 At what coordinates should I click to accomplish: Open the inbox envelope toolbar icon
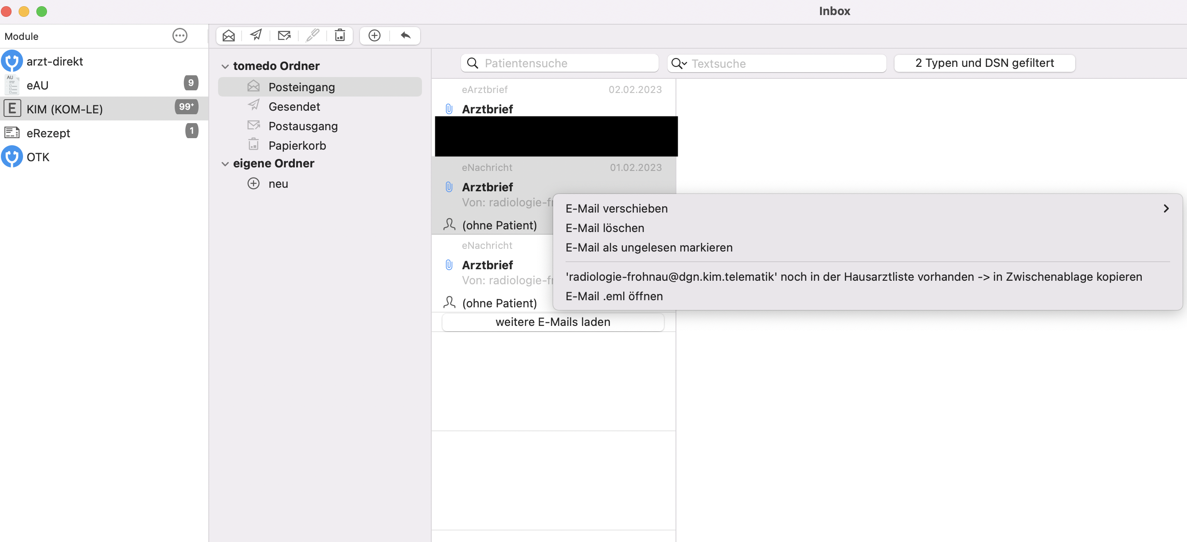pos(229,35)
